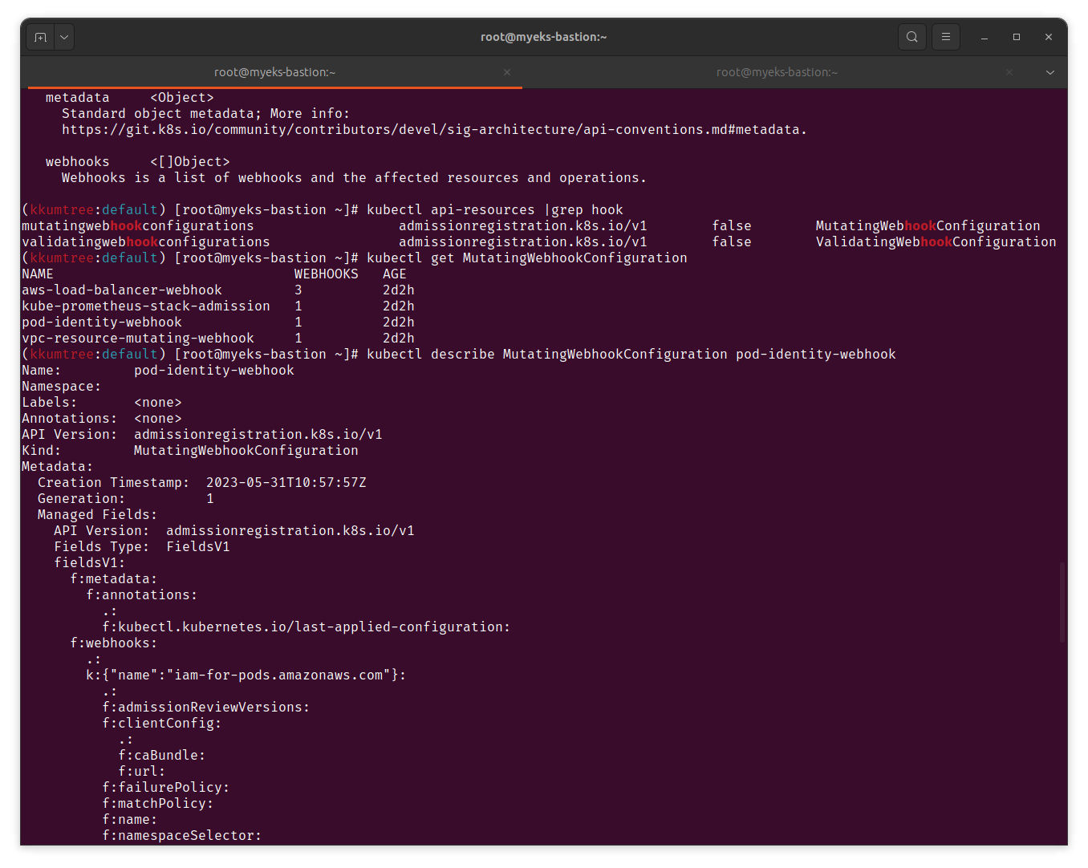Click the 'f:namespaceSelector:' line

click(x=182, y=836)
